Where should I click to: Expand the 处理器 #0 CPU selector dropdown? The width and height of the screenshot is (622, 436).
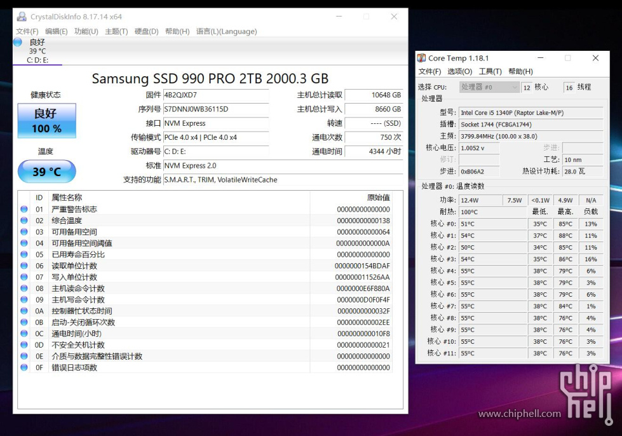coord(489,87)
